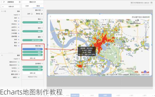Collapse the section holding the radio buttons

click(x=42, y=10)
